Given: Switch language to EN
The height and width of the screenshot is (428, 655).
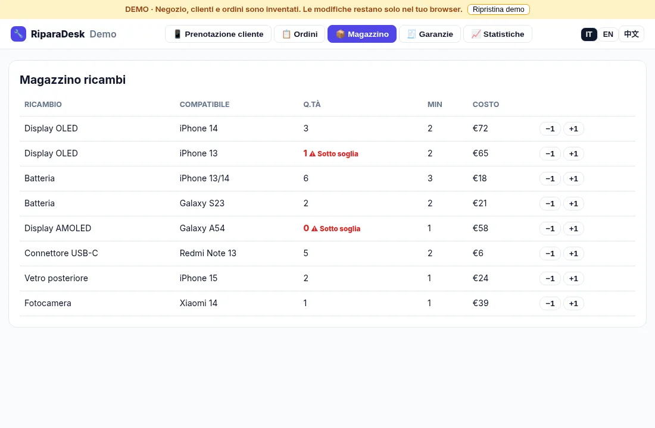Looking at the screenshot, I should 608,34.
